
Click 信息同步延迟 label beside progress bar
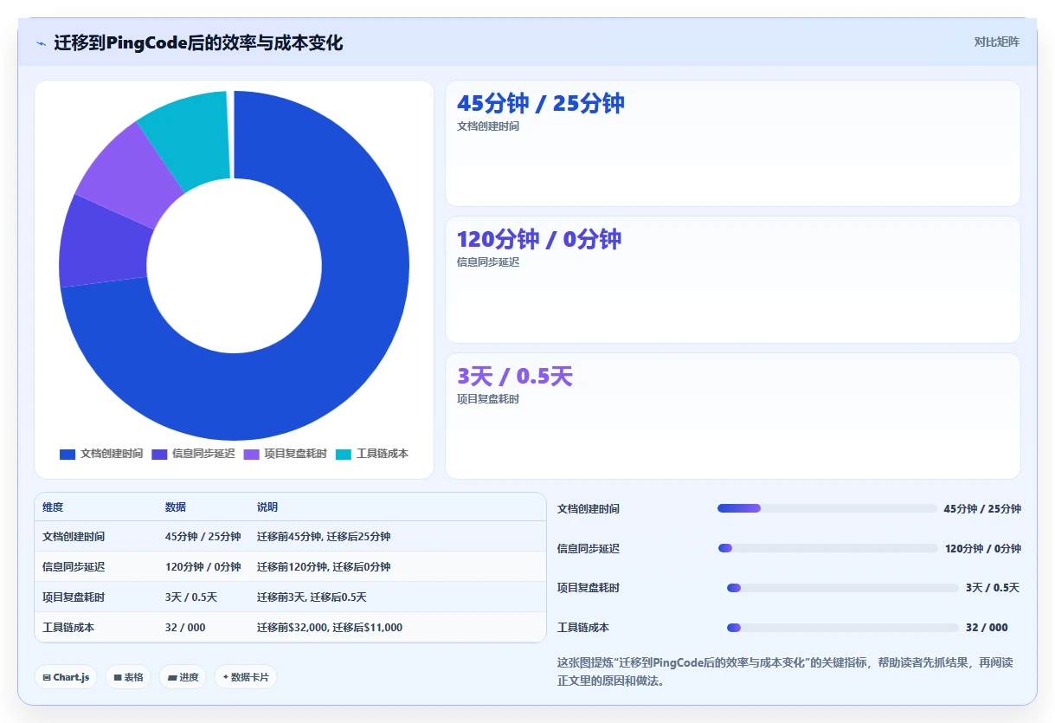[x=589, y=549]
